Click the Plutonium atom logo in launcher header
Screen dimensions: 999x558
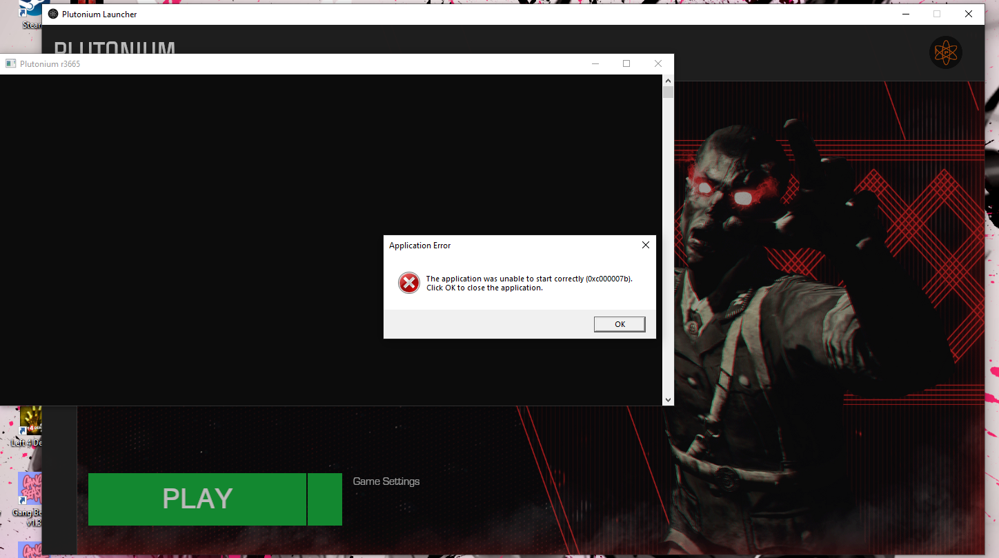click(x=945, y=52)
